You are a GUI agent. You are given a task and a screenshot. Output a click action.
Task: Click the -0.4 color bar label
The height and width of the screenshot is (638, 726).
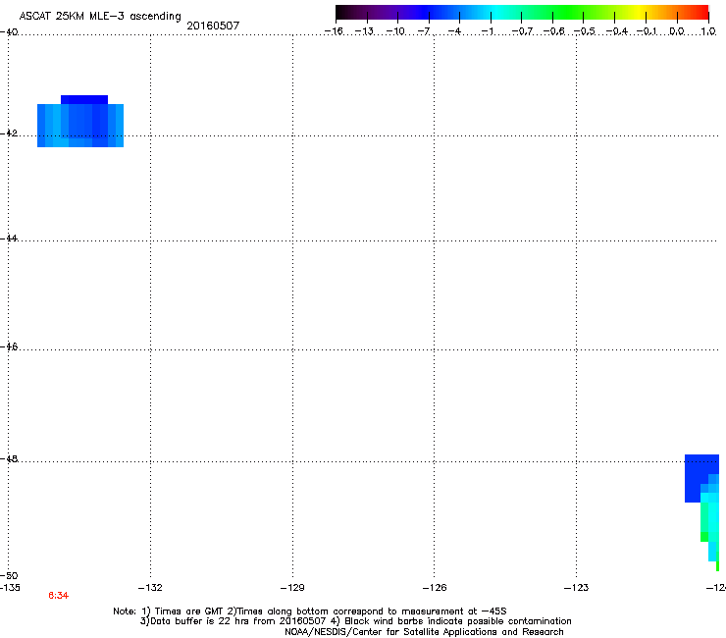click(x=616, y=31)
